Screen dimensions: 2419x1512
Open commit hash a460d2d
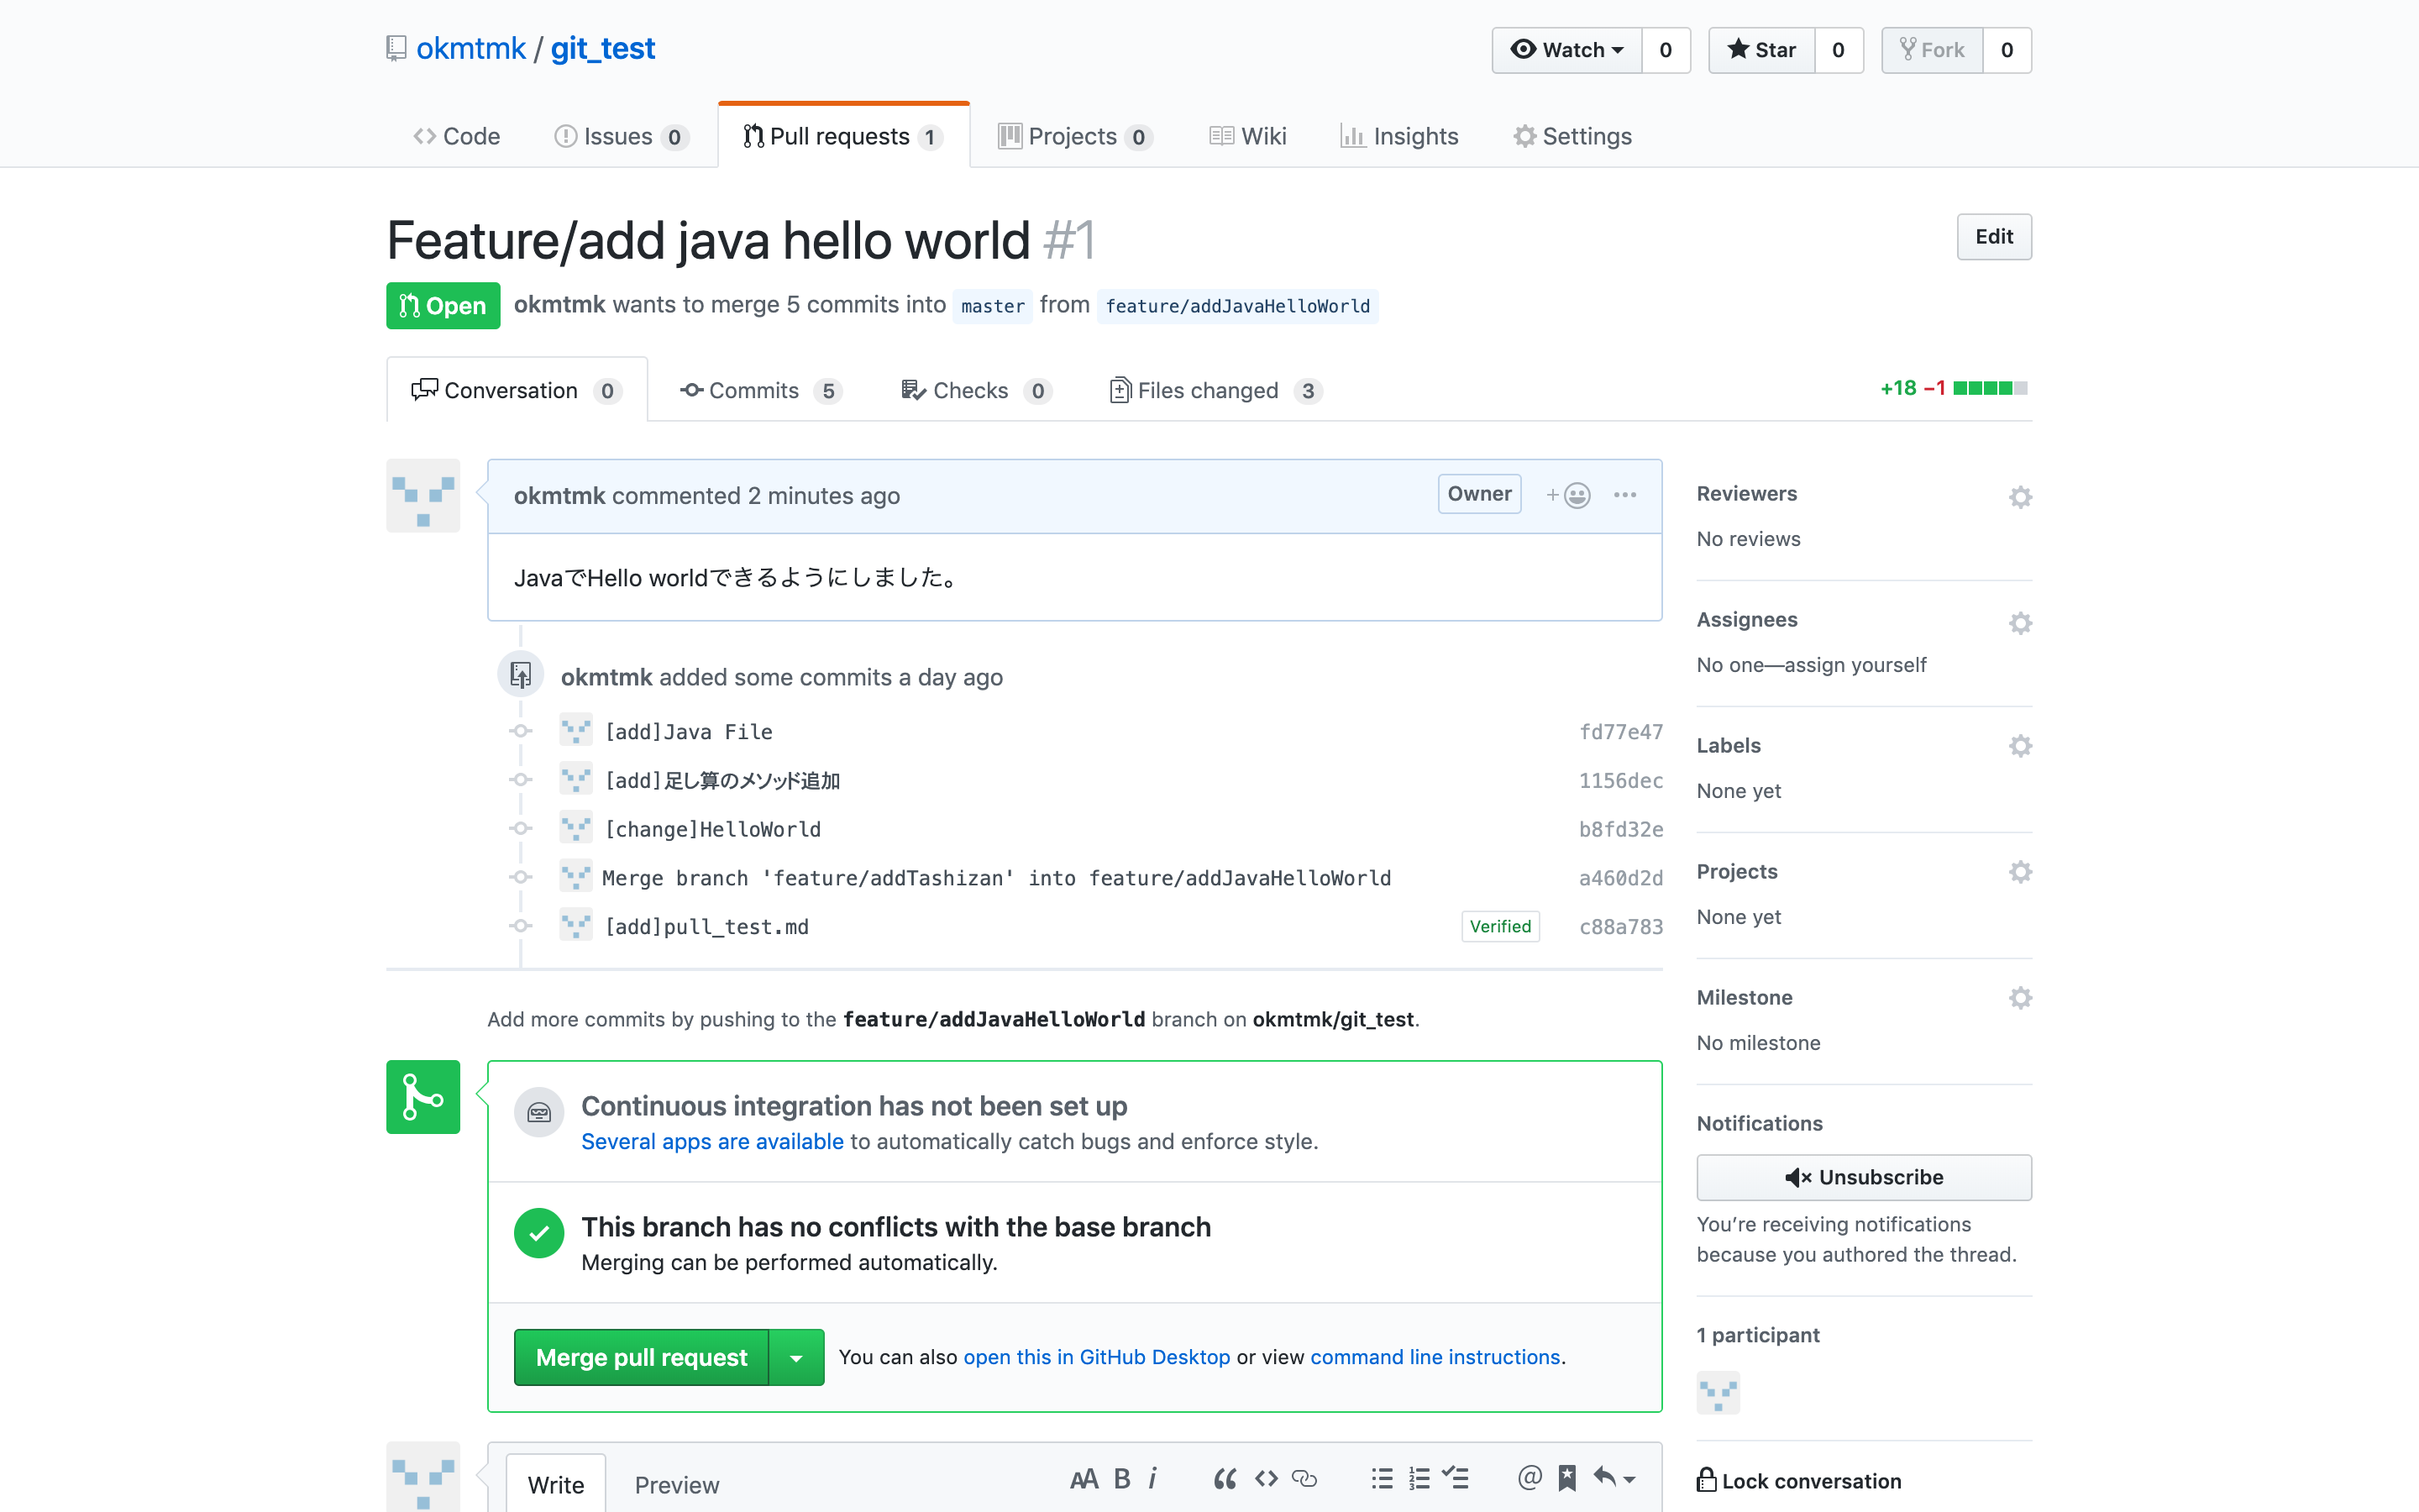point(1620,878)
